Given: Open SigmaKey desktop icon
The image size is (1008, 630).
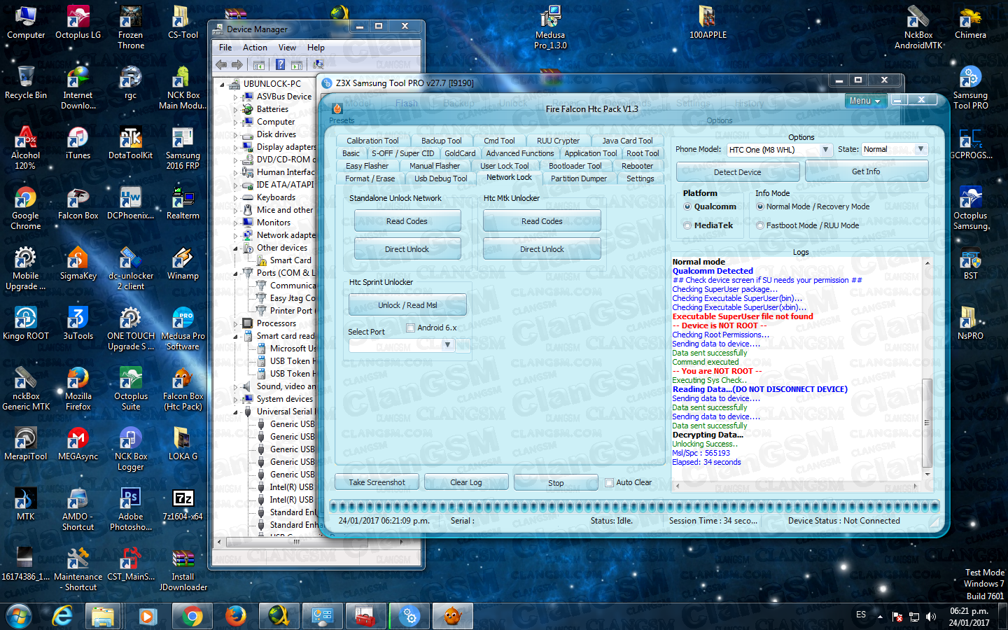Looking at the screenshot, I should click(78, 263).
